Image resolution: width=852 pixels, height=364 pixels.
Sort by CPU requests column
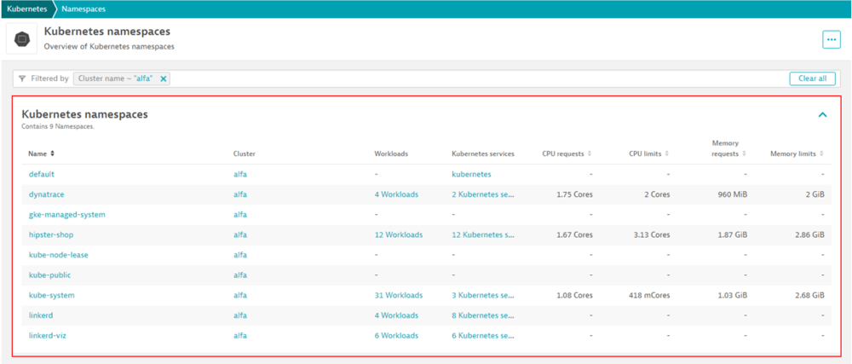[x=590, y=154]
